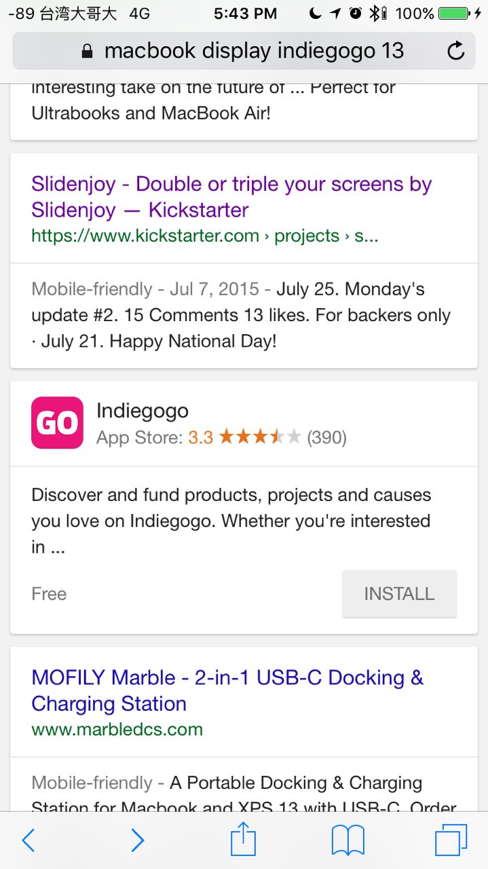Tap the lock icon in address bar
488x869 pixels.
pyautogui.click(x=87, y=52)
